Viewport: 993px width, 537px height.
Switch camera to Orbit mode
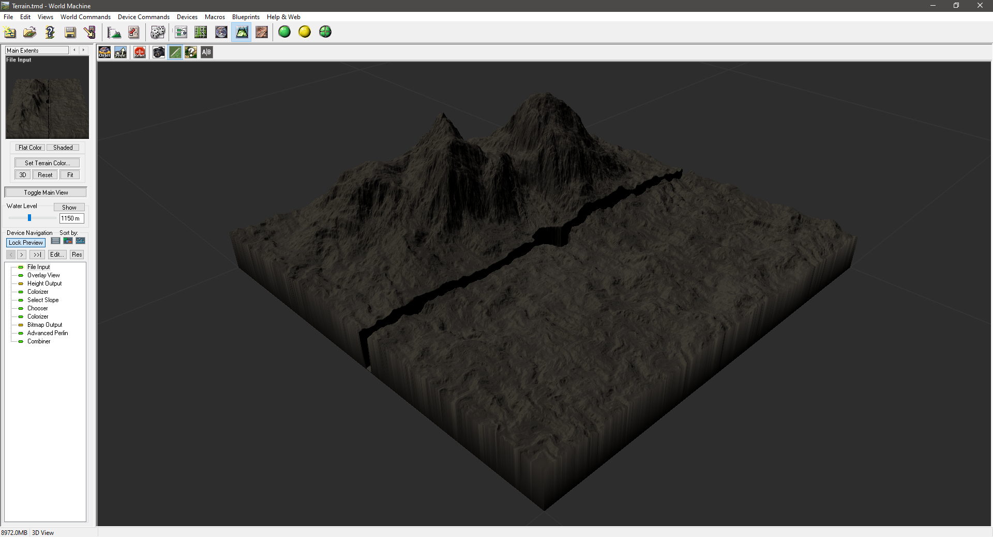[x=104, y=52]
